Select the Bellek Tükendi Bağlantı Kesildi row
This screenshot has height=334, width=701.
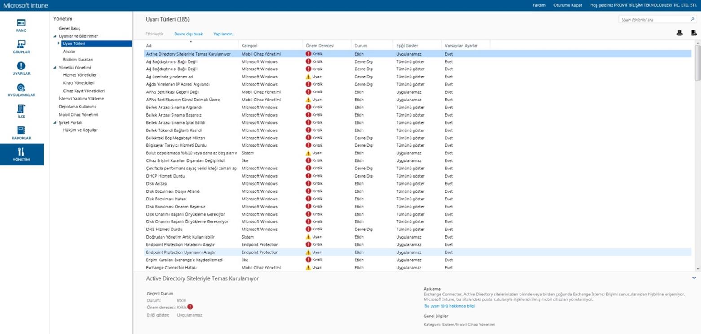pyautogui.click(x=418, y=130)
